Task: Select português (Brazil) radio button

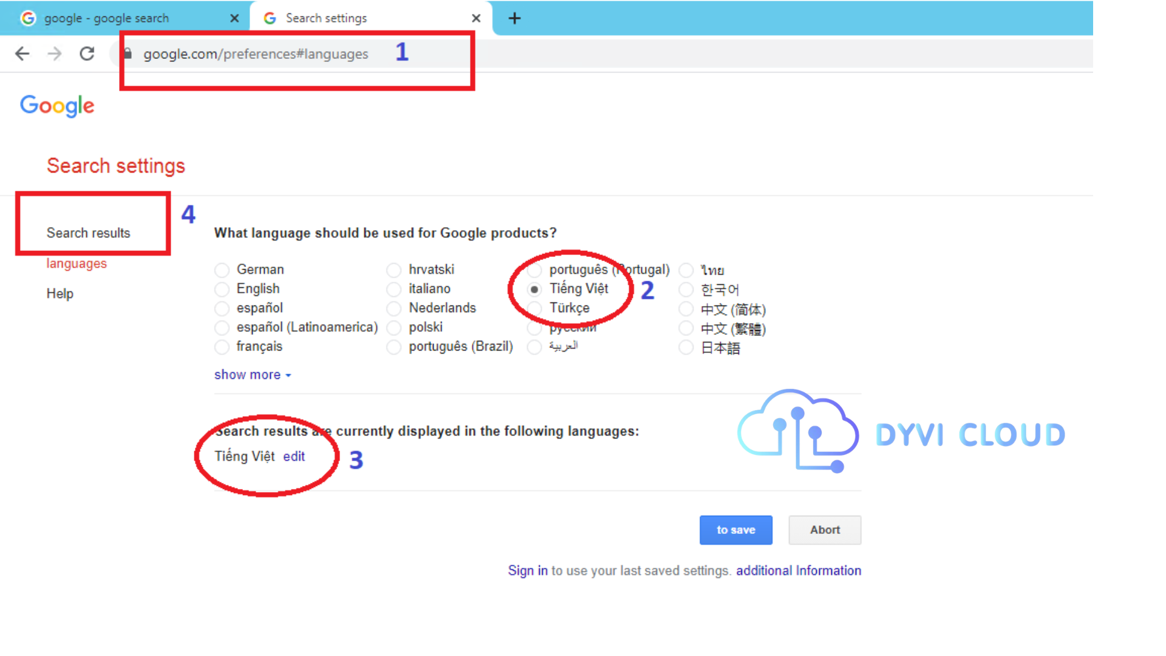Action: coord(394,347)
